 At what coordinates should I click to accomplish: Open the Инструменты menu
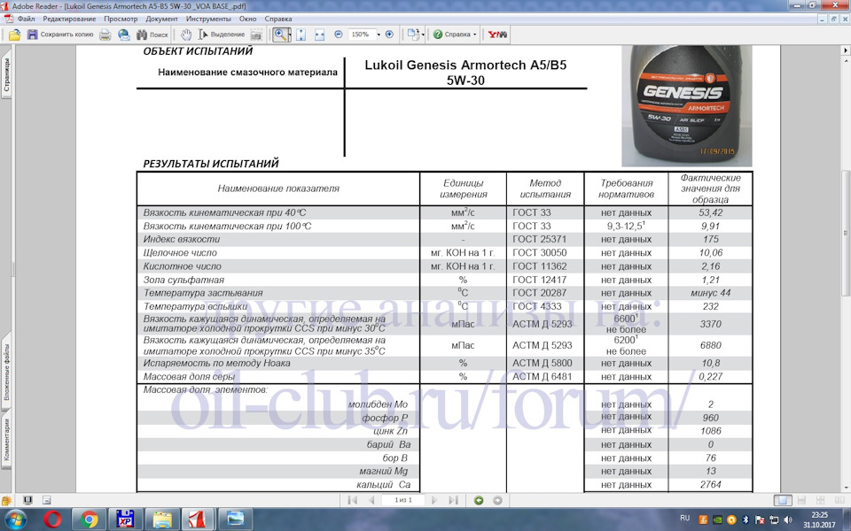(x=208, y=19)
